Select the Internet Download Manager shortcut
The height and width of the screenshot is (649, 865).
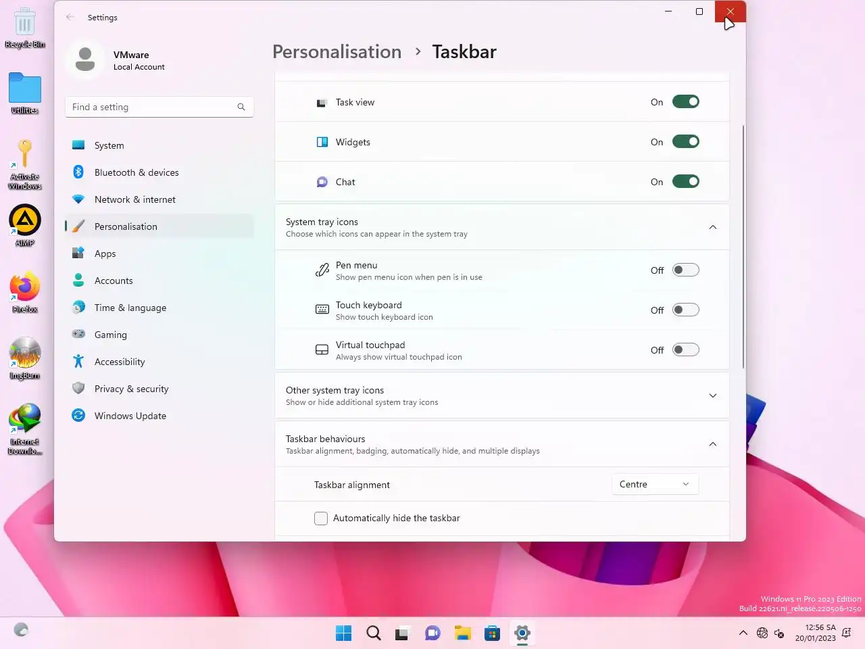coord(25,429)
